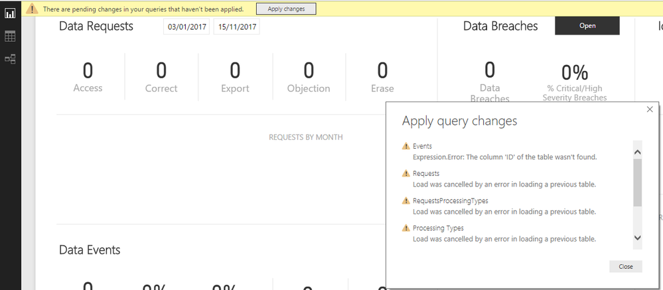Select the REQUESTS BY MONTH chart title

tap(306, 137)
